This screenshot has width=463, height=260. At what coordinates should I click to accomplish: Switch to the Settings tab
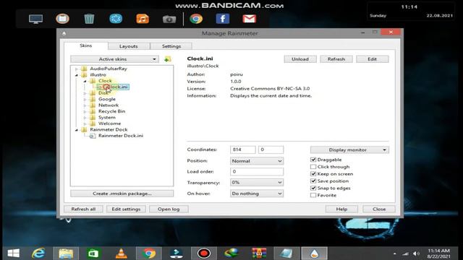click(171, 46)
